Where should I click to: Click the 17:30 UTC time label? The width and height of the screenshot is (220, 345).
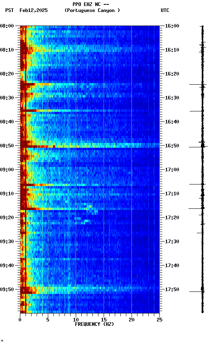point(172,242)
